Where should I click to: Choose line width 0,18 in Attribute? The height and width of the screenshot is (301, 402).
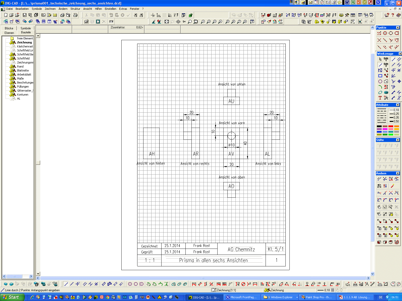click(x=394, y=110)
